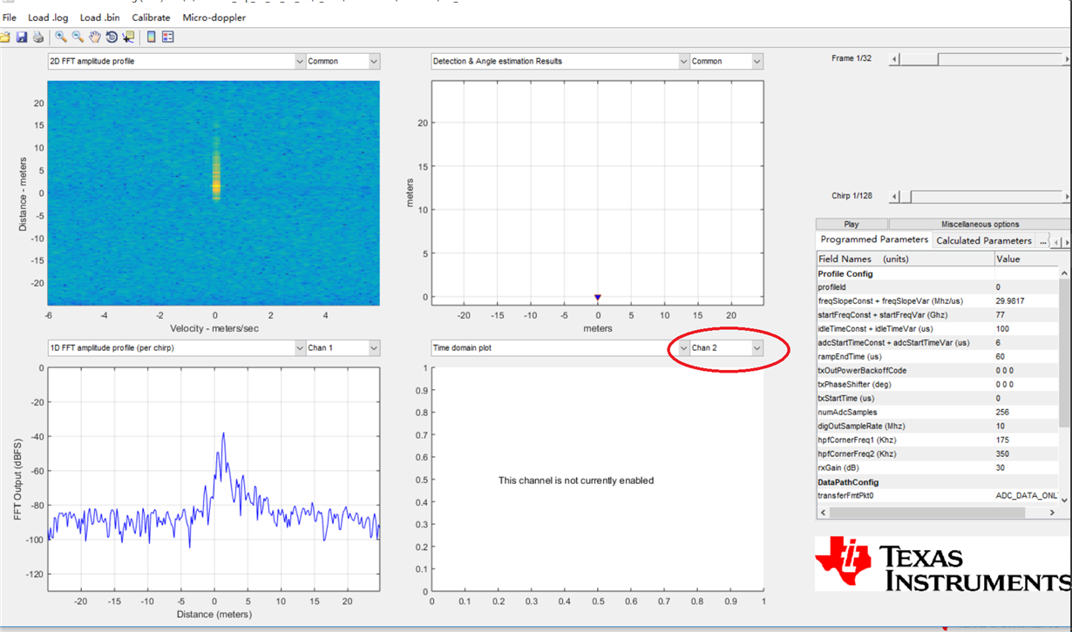Open the Chan 2 channel dropdown
Image resolution: width=1072 pixels, height=632 pixels.
tap(727, 347)
